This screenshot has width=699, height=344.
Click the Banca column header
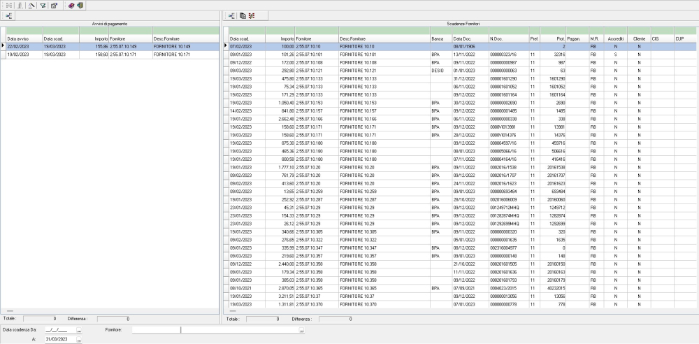pos(437,38)
